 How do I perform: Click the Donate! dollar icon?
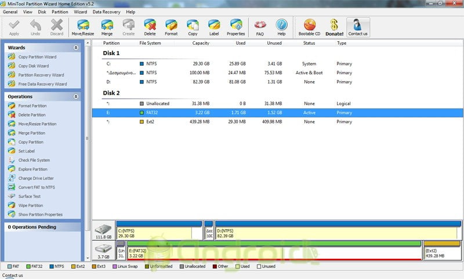click(x=335, y=27)
